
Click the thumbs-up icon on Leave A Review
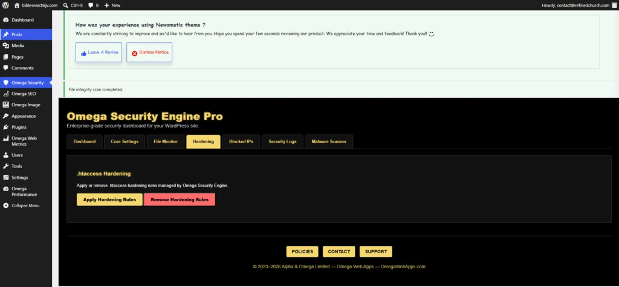pyautogui.click(x=83, y=53)
